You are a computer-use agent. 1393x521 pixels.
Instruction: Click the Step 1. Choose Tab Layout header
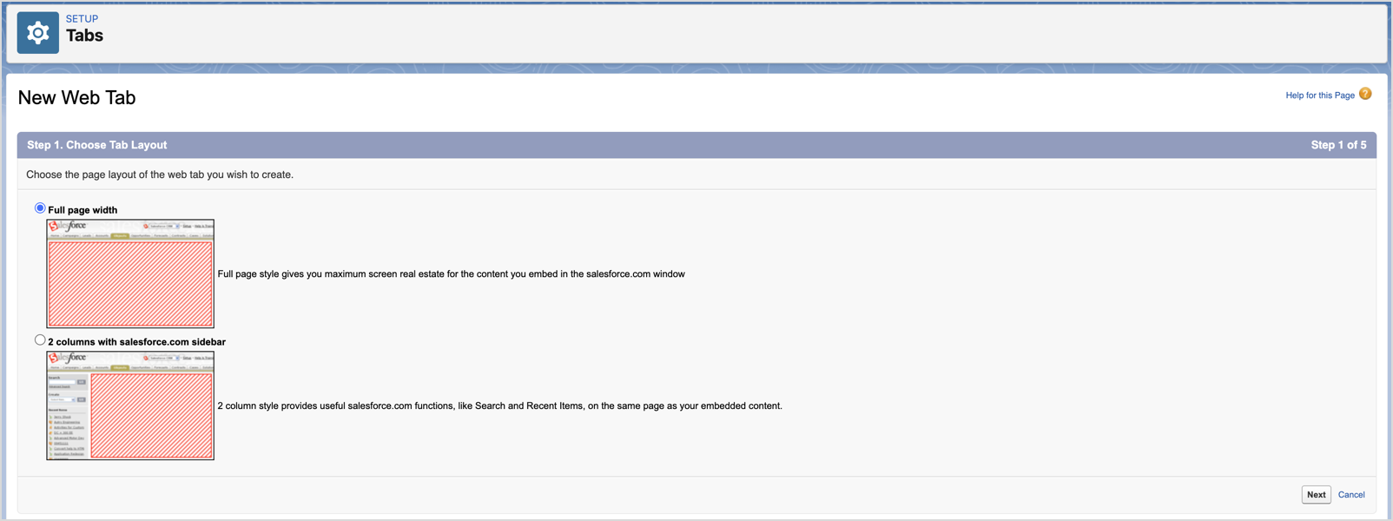tap(96, 145)
